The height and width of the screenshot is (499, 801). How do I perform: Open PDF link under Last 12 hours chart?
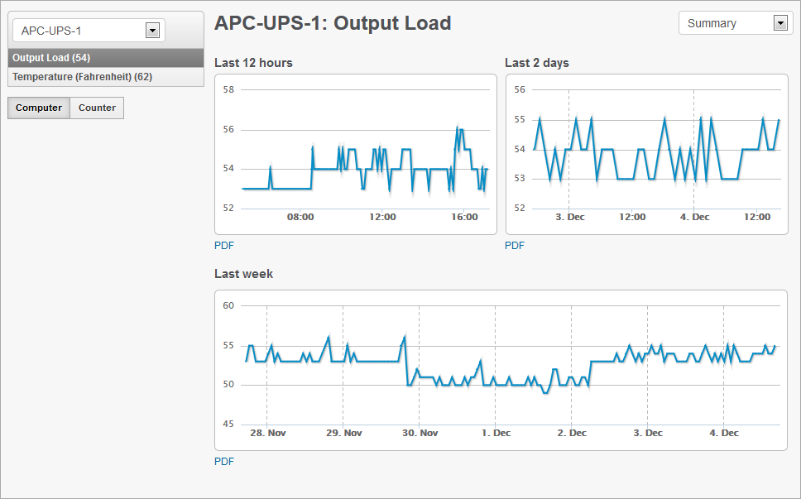point(224,246)
